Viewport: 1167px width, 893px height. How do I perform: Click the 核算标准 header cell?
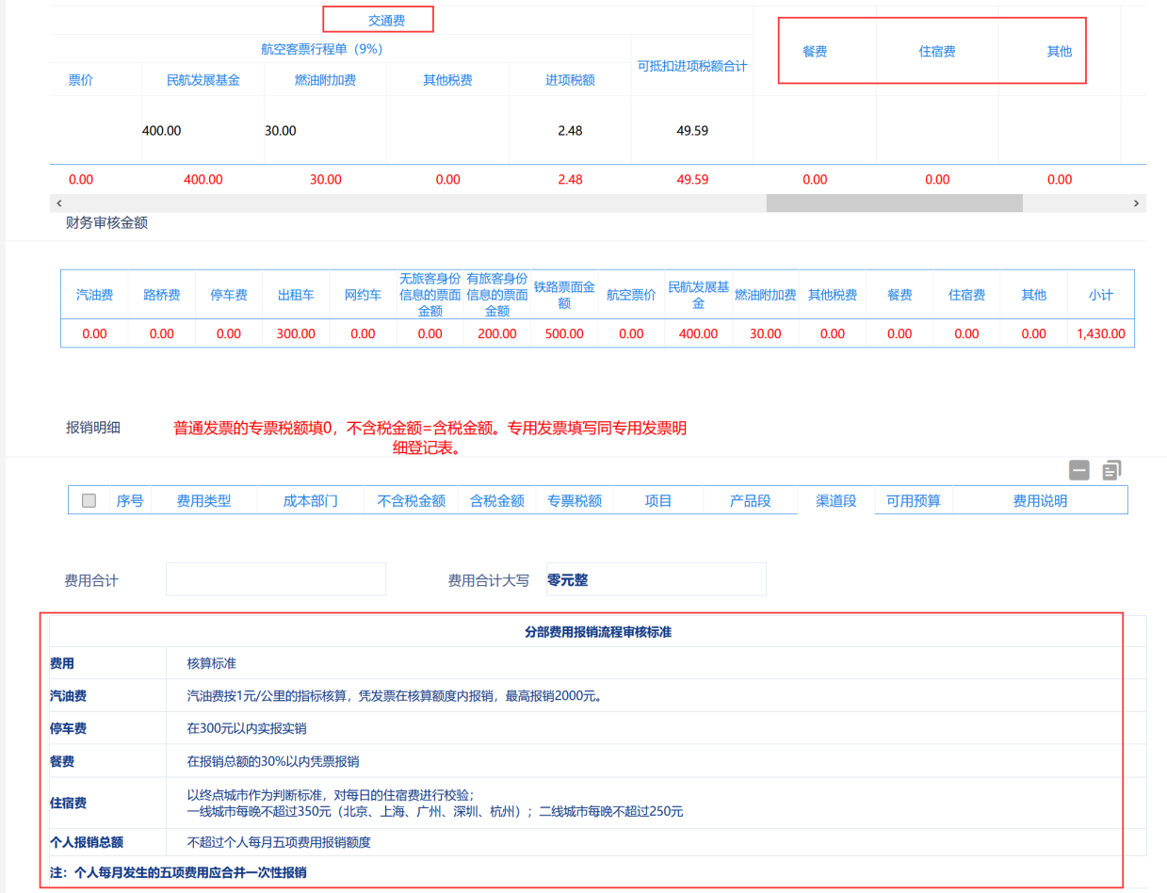click(212, 663)
